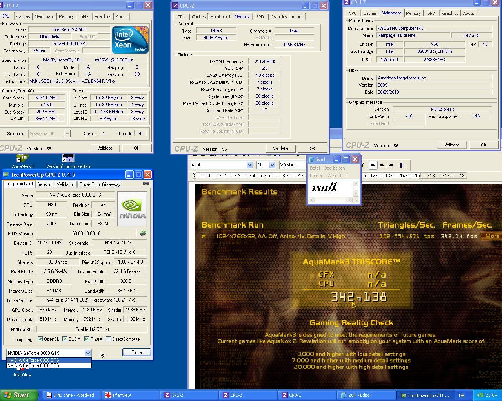Open Graphics tab in the CPU-Z mainboard window
Screen dimensions: 502x401
450,13
